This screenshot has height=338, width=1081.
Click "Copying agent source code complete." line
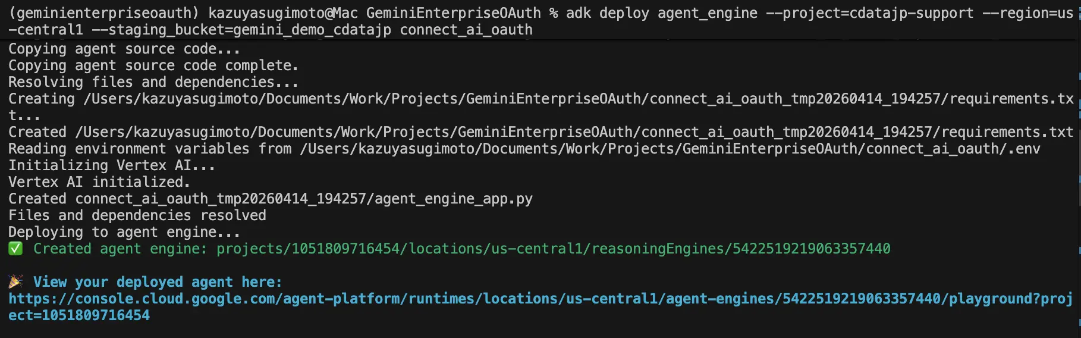pos(153,65)
